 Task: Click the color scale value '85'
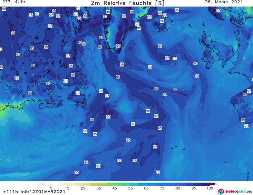coord(178,188)
